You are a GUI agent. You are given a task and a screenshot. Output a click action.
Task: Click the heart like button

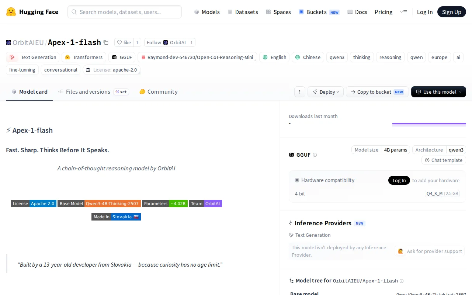(x=124, y=42)
